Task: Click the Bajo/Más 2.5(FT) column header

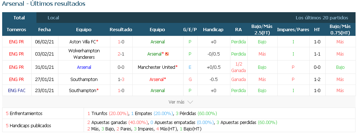Action: point(262,29)
